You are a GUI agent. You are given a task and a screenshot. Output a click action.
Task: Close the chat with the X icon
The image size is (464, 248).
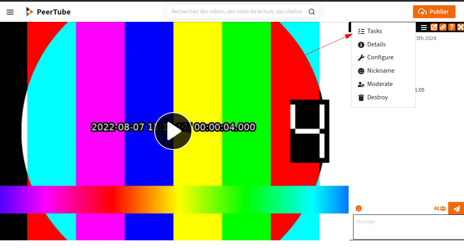pos(460,27)
